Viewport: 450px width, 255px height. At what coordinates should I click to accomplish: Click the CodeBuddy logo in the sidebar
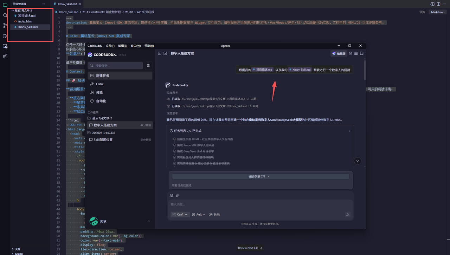(103, 55)
